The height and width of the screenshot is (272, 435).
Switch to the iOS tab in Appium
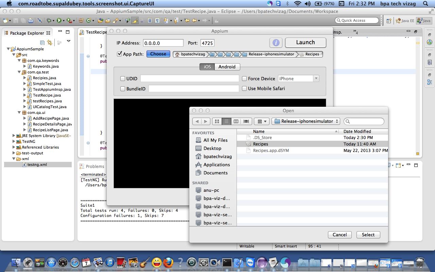(x=207, y=67)
